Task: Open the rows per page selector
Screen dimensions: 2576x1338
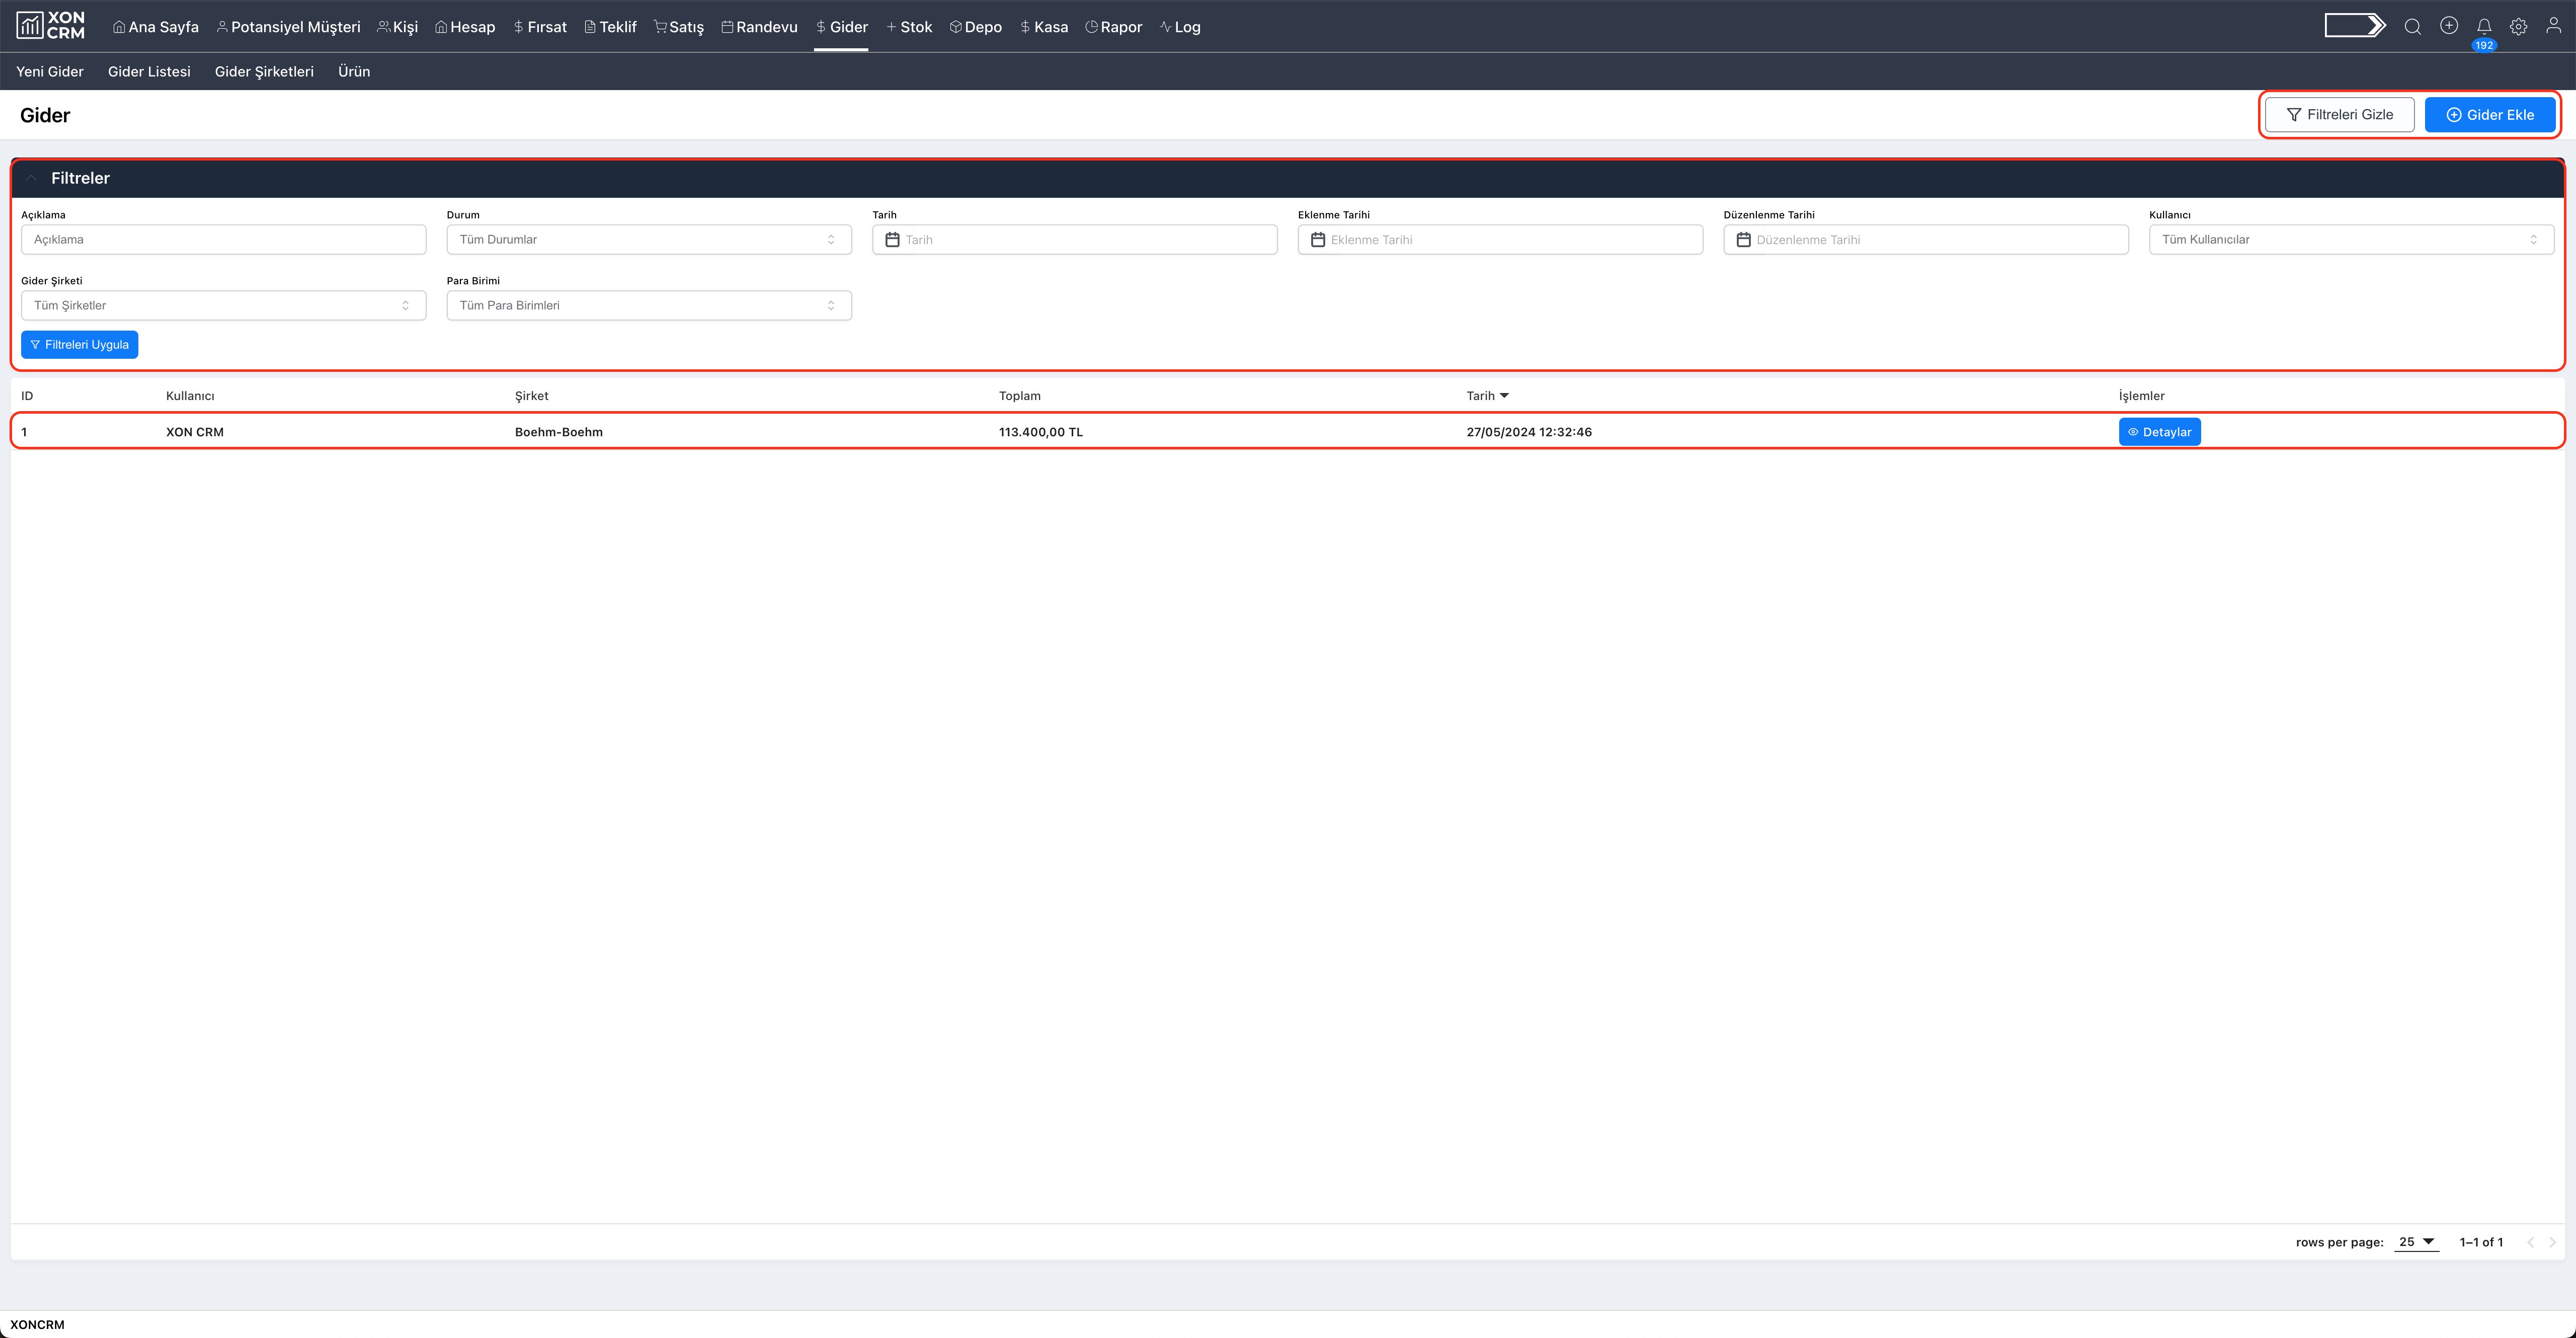Action: click(2416, 1242)
